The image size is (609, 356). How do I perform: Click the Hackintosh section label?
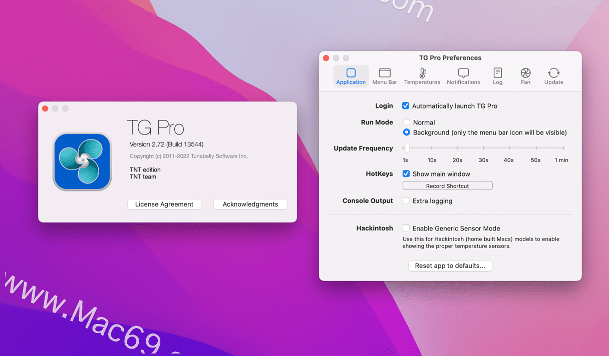click(x=375, y=228)
